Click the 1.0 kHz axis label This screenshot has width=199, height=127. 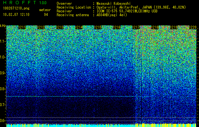3,57
